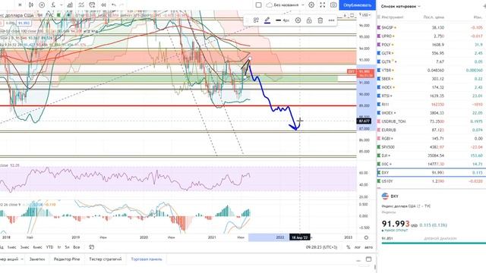Open drawing templates icon in floating toolbar
This screenshot has height=273, width=486.
[x=256, y=20]
